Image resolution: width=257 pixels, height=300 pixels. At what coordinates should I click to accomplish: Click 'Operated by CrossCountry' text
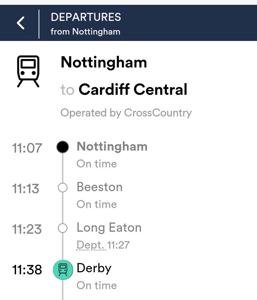126,113
